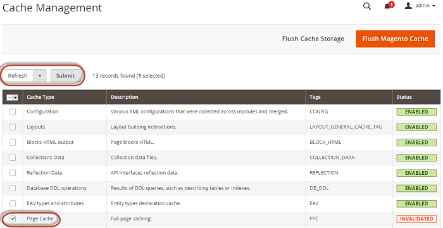443x228 pixels.
Task: Click the admin user avatar icon
Action: (x=408, y=6)
